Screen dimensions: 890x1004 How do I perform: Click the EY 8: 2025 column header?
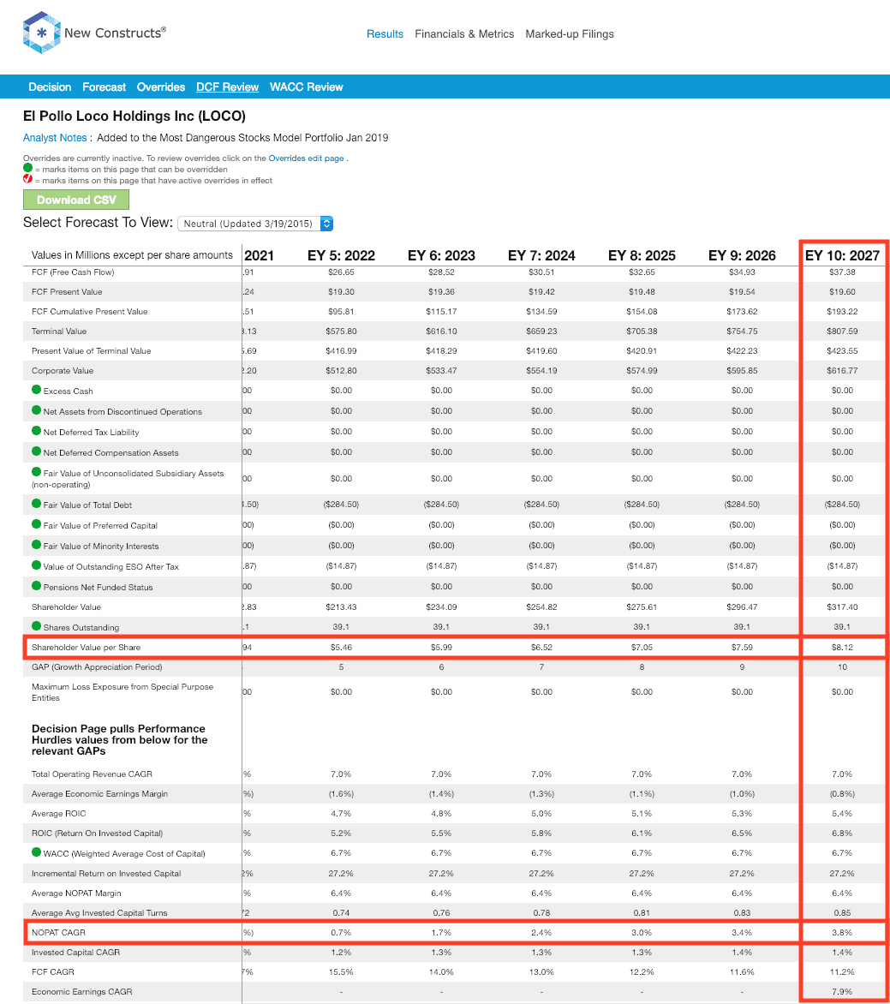(642, 255)
